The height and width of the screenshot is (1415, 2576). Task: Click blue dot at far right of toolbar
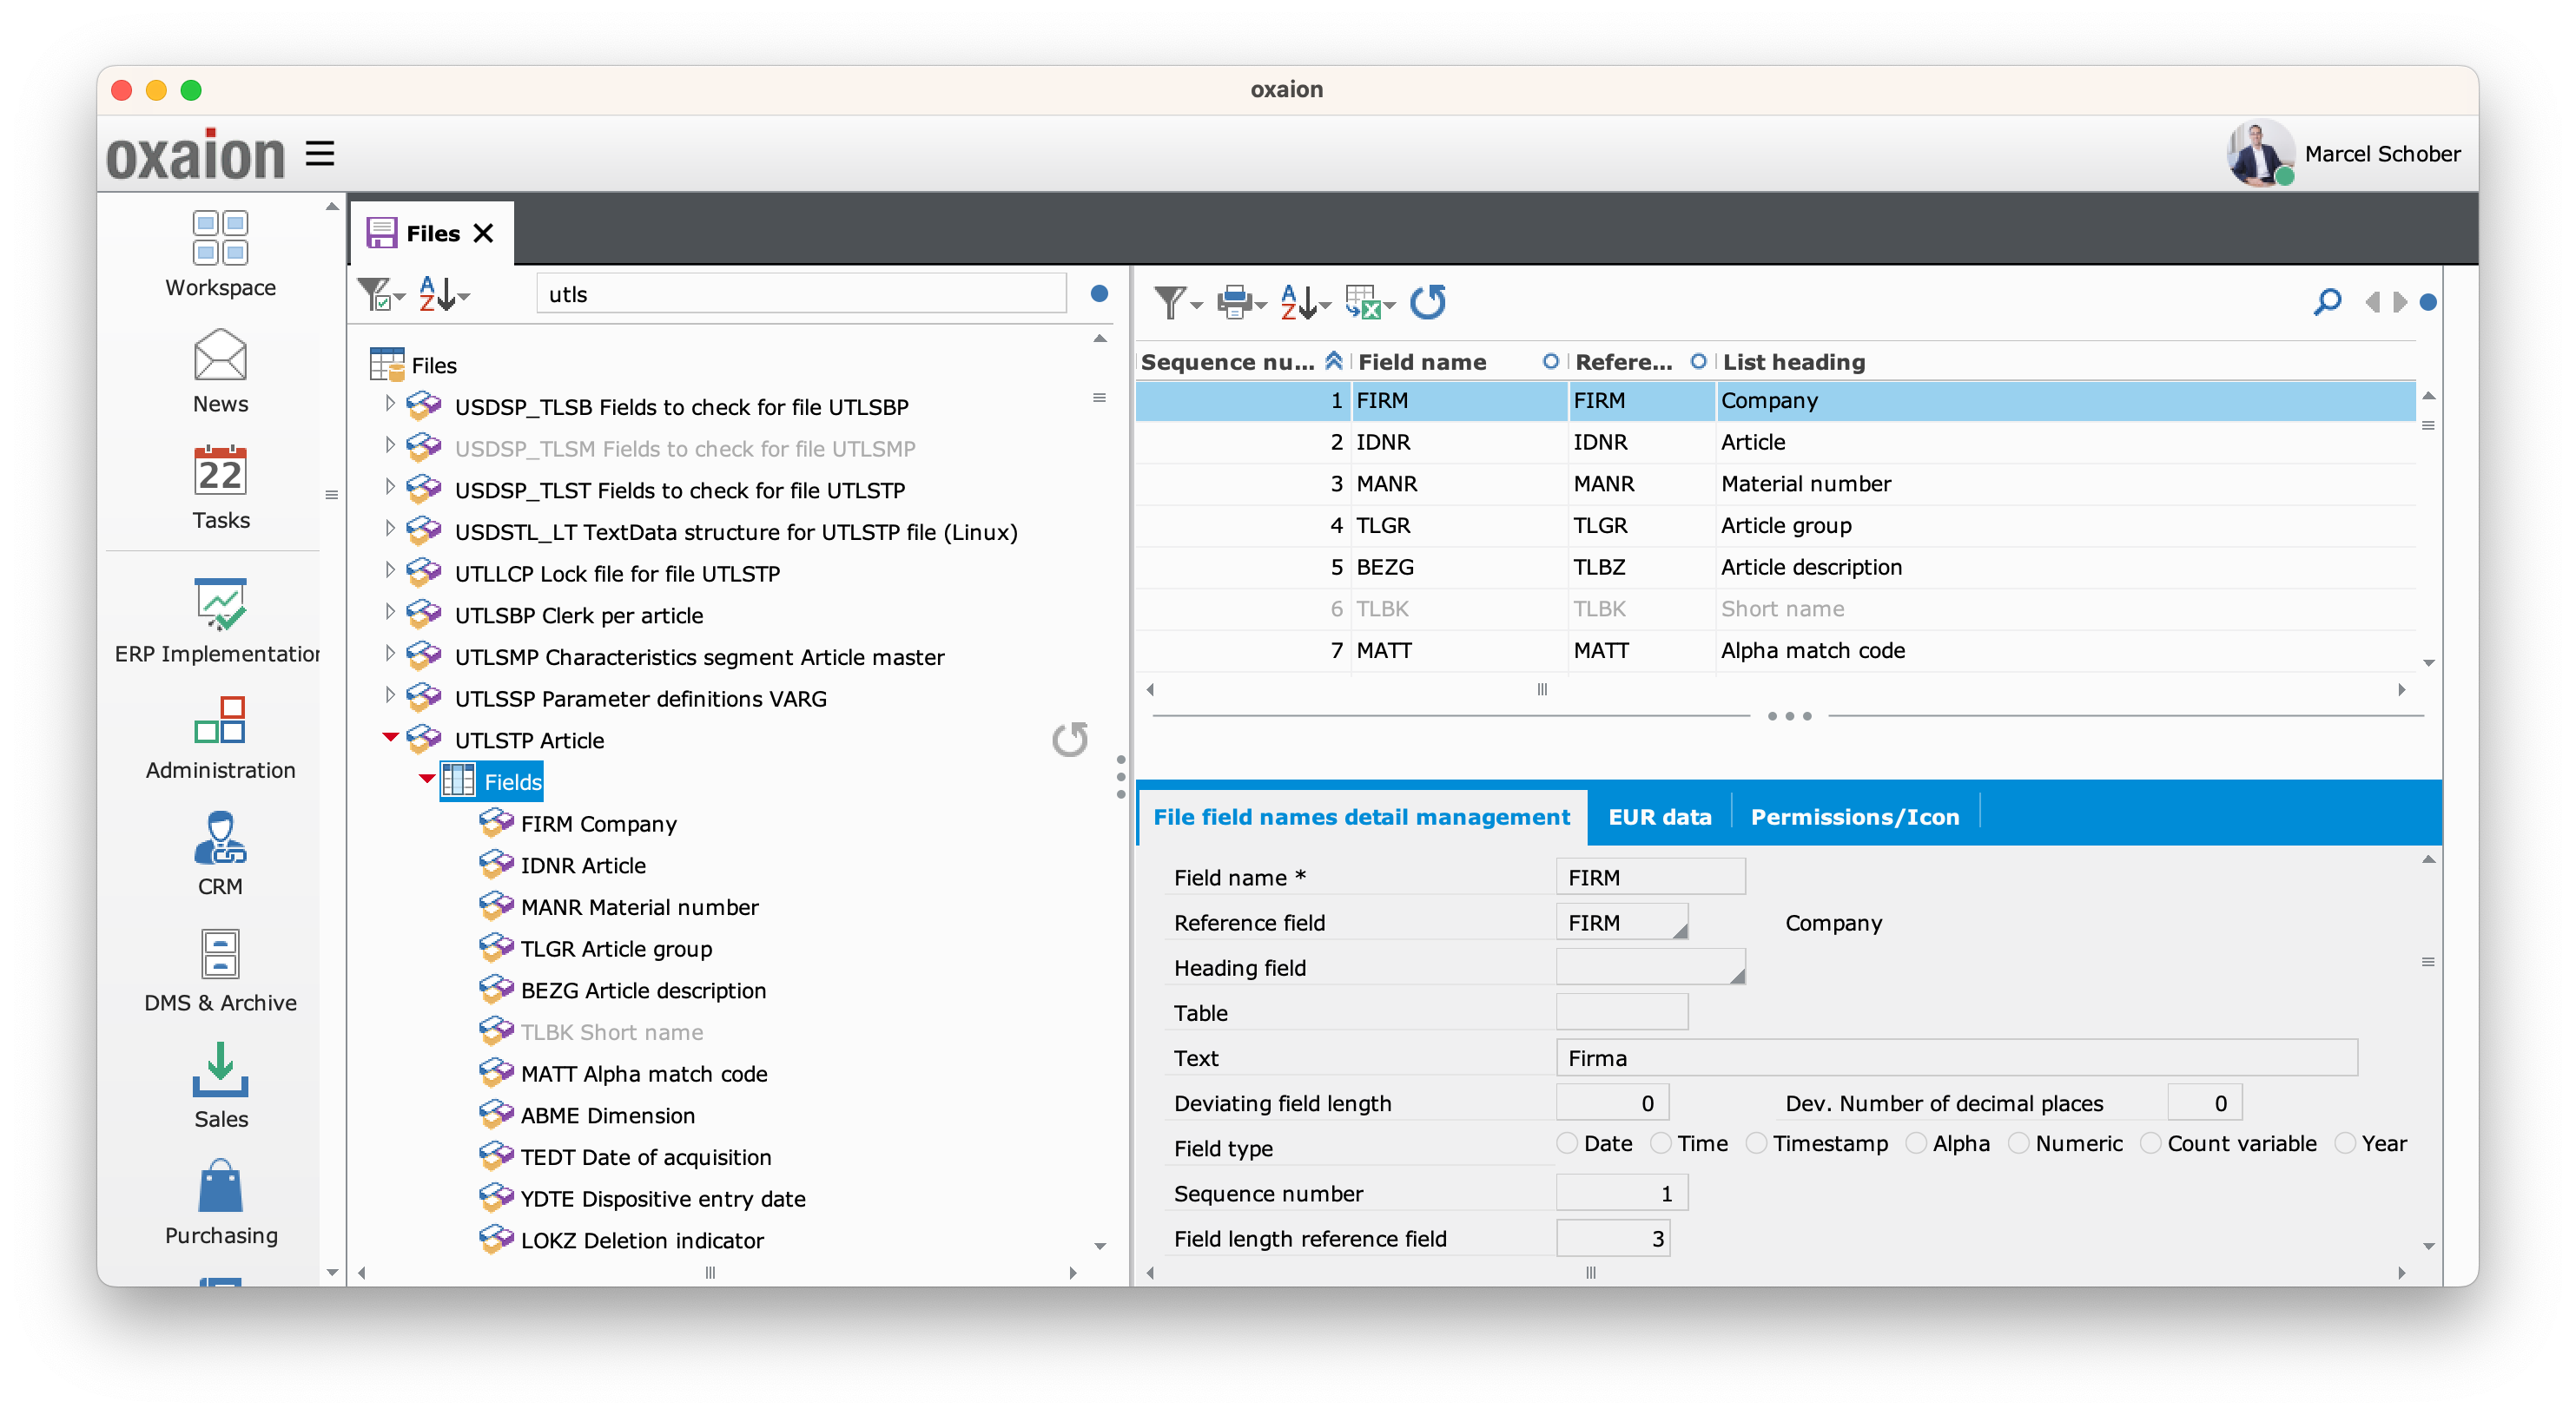pos(2427,302)
